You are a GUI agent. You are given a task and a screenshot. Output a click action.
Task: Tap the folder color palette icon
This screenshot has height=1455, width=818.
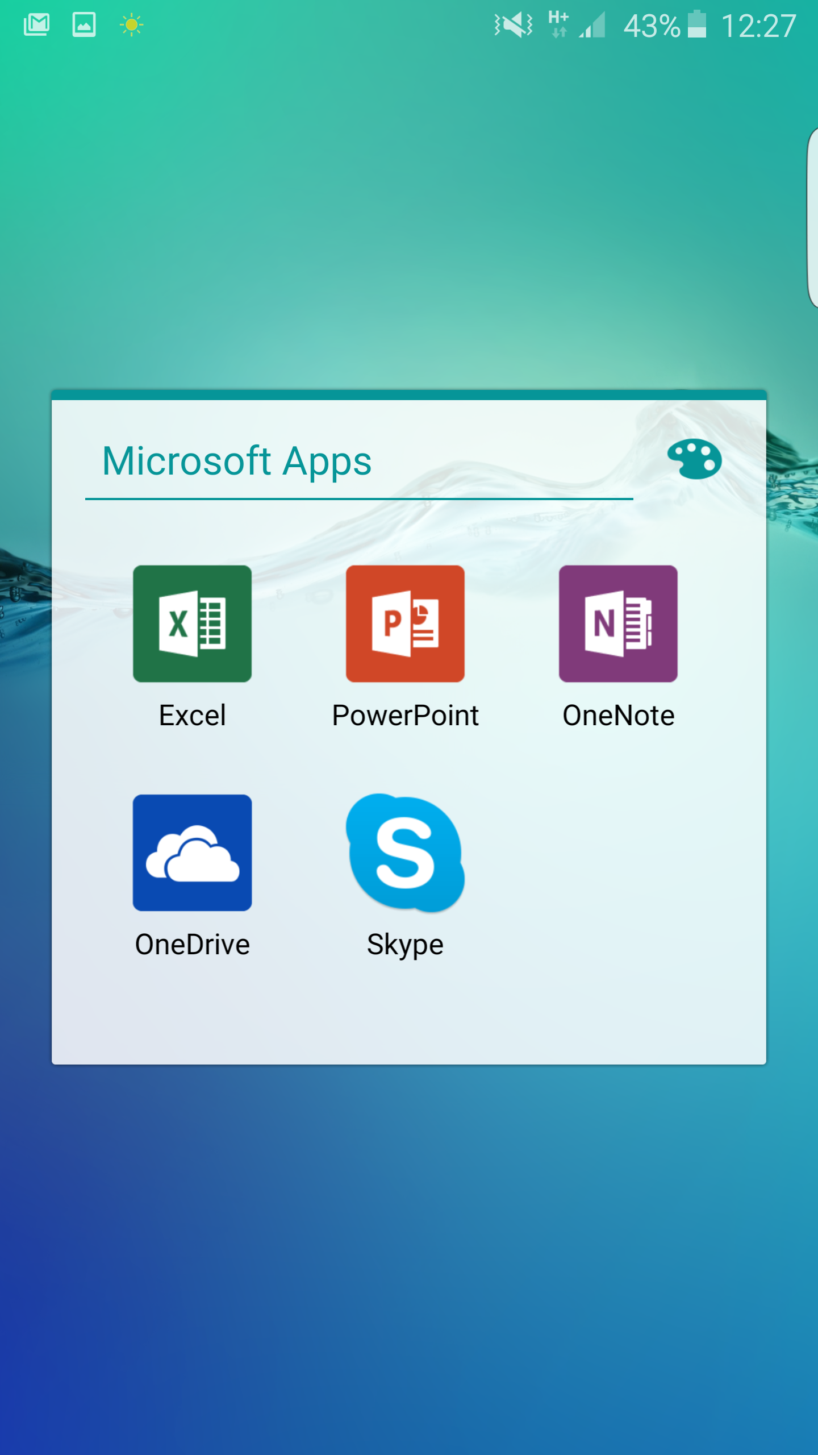click(x=694, y=459)
